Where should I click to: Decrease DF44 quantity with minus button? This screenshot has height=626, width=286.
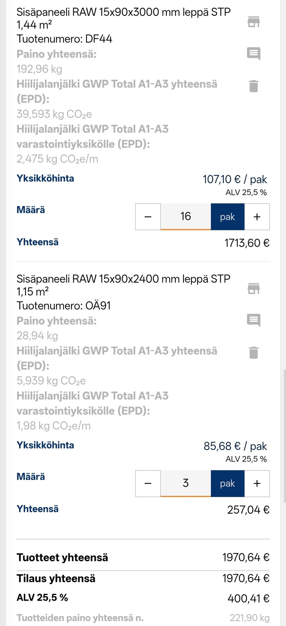(148, 217)
